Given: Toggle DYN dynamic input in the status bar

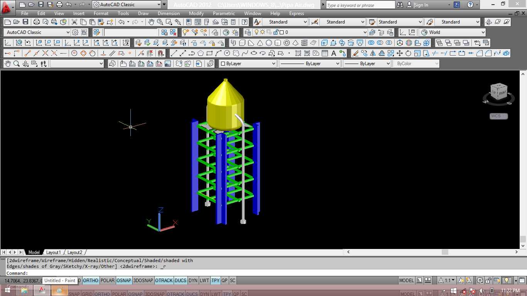Looking at the screenshot, I should pyautogui.click(x=193, y=281).
